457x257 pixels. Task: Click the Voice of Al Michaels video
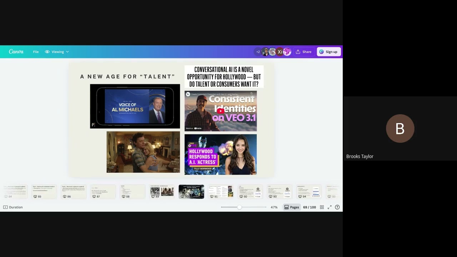click(135, 106)
